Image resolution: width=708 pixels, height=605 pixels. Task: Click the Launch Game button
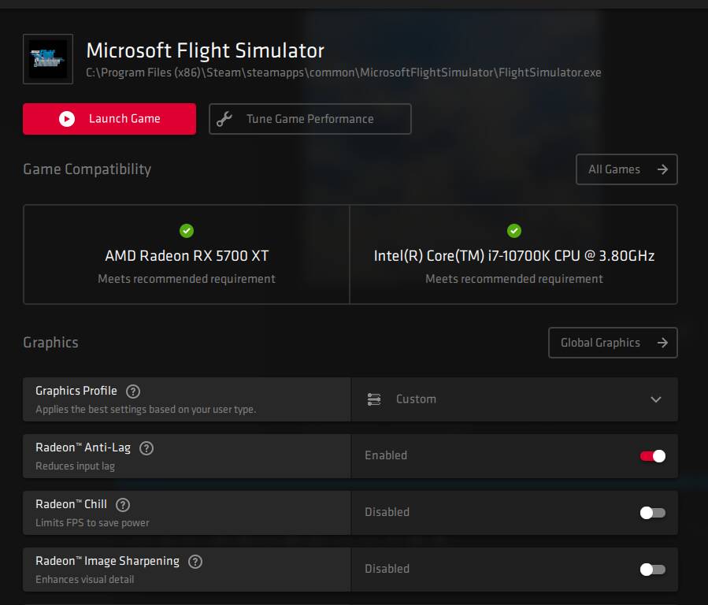tap(109, 119)
